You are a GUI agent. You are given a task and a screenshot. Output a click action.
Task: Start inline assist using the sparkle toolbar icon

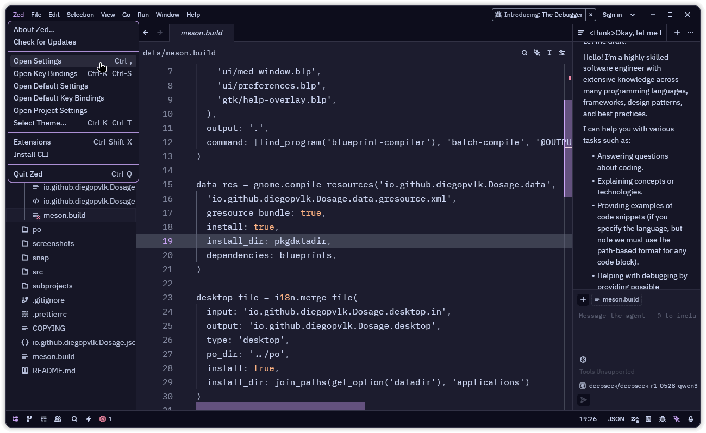(x=536, y=53)
